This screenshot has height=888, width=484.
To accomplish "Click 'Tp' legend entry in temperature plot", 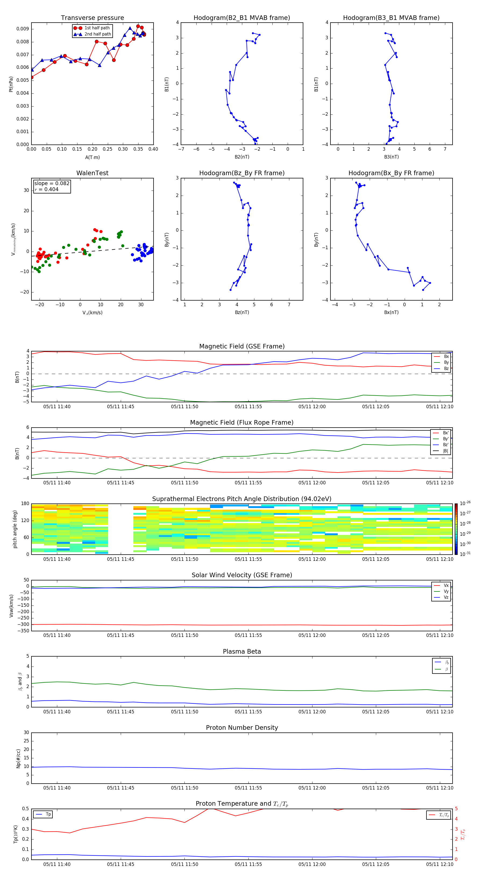I will tap(43, 814).
